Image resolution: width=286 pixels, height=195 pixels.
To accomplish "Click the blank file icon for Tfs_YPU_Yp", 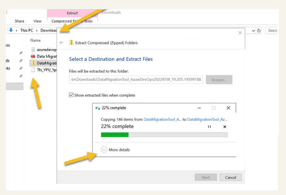I will click(33, 70).
